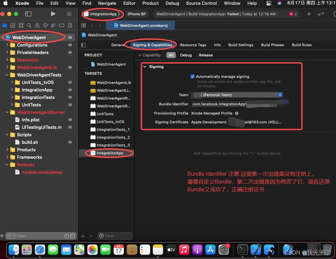Select the Release signing filter

pos(206,55)
